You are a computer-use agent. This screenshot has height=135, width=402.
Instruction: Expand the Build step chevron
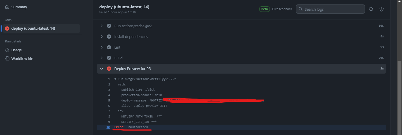(102, 58)
